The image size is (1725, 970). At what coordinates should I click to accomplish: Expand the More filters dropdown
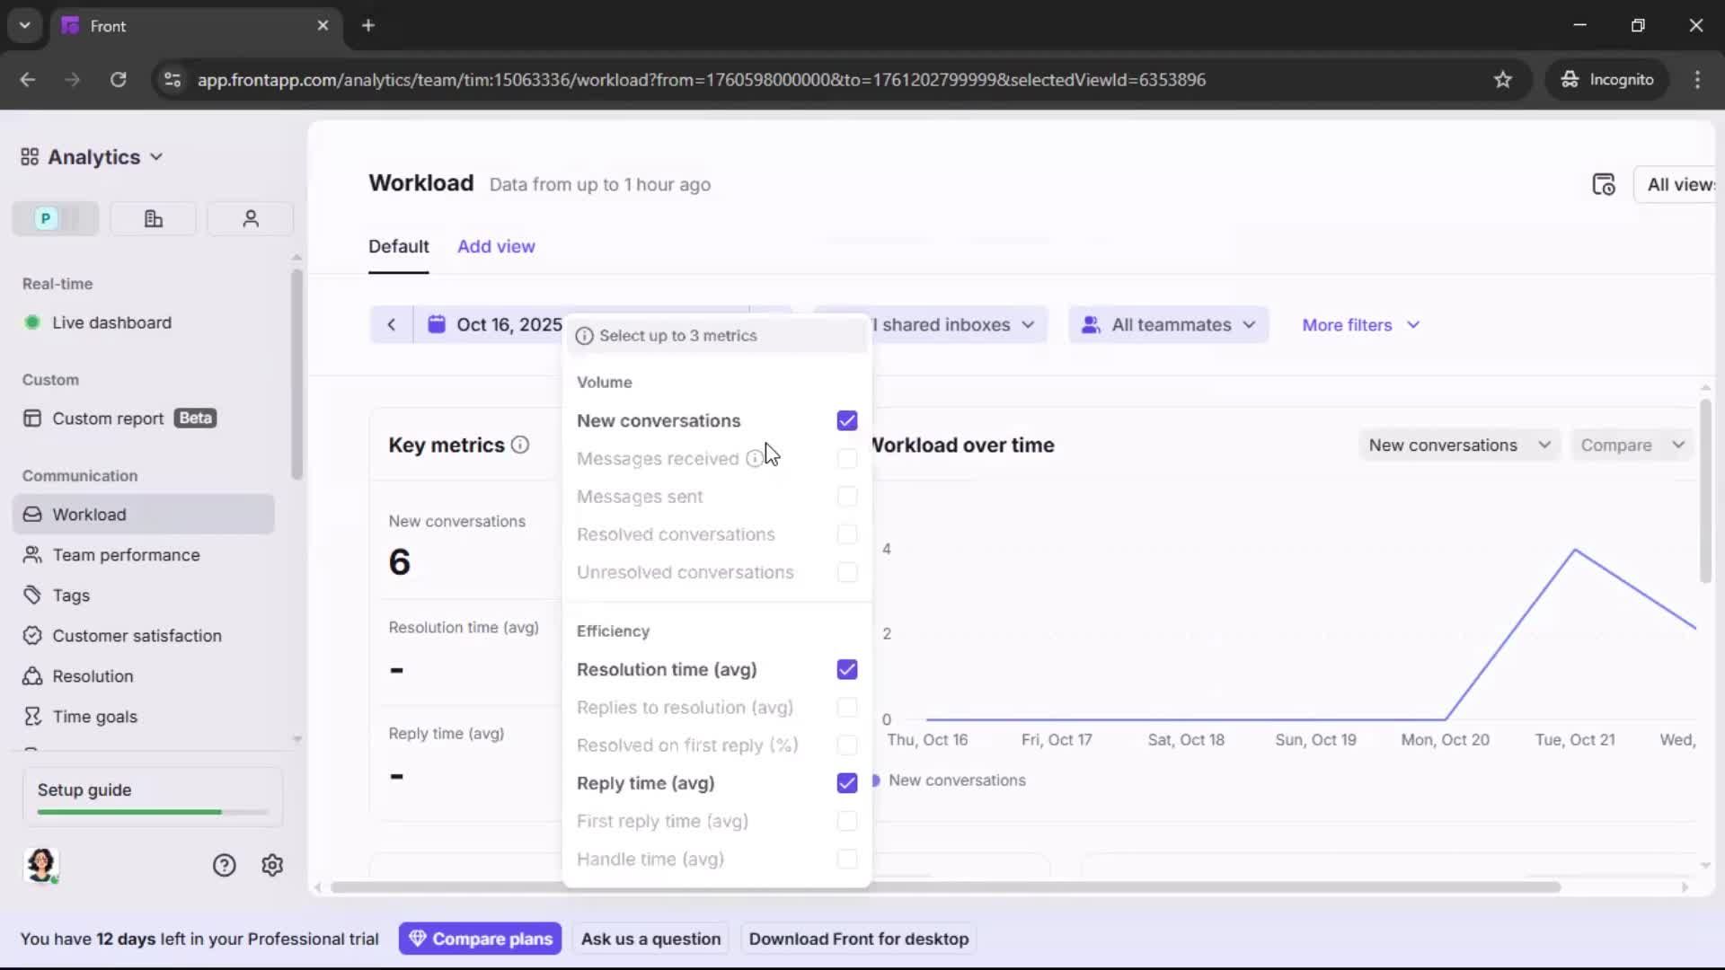(1359, 324)
